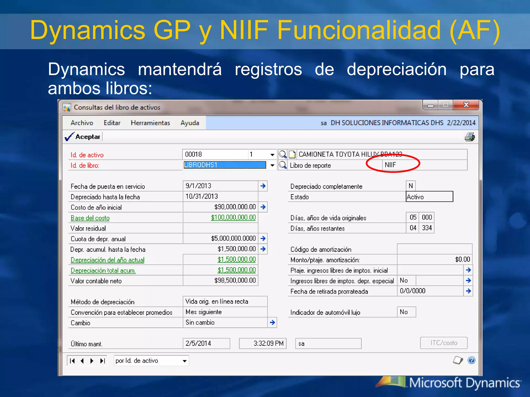Image resolution: width=530 pixels, height=397 pixels.
Task: Open the Herramientas menu
Action: tap(150, 123)
